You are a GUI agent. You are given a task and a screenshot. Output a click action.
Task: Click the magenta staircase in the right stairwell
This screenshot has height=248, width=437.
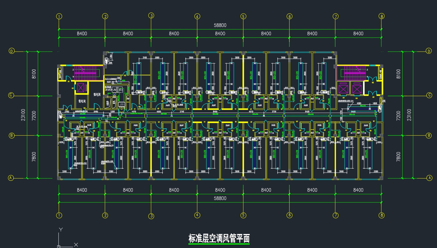coord(355,73)
